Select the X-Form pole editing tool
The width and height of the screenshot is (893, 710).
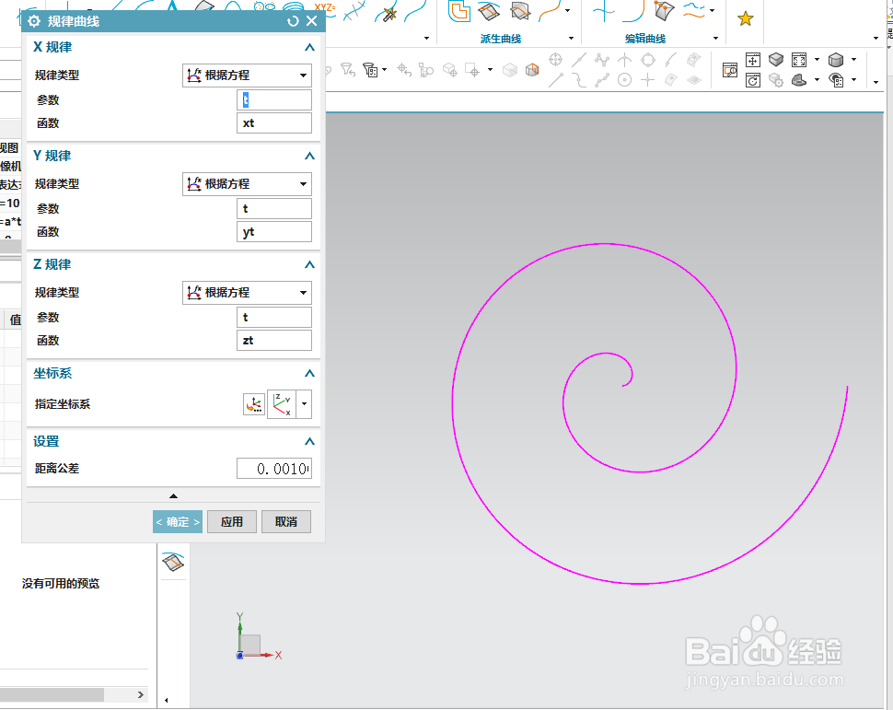(664, 11)
